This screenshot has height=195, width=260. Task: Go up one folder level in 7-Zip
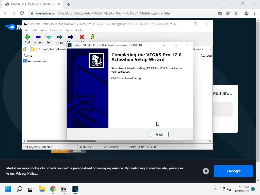25,49
